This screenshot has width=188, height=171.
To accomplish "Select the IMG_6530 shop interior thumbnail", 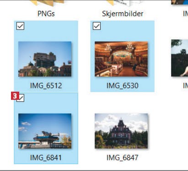I will (121, 59).
